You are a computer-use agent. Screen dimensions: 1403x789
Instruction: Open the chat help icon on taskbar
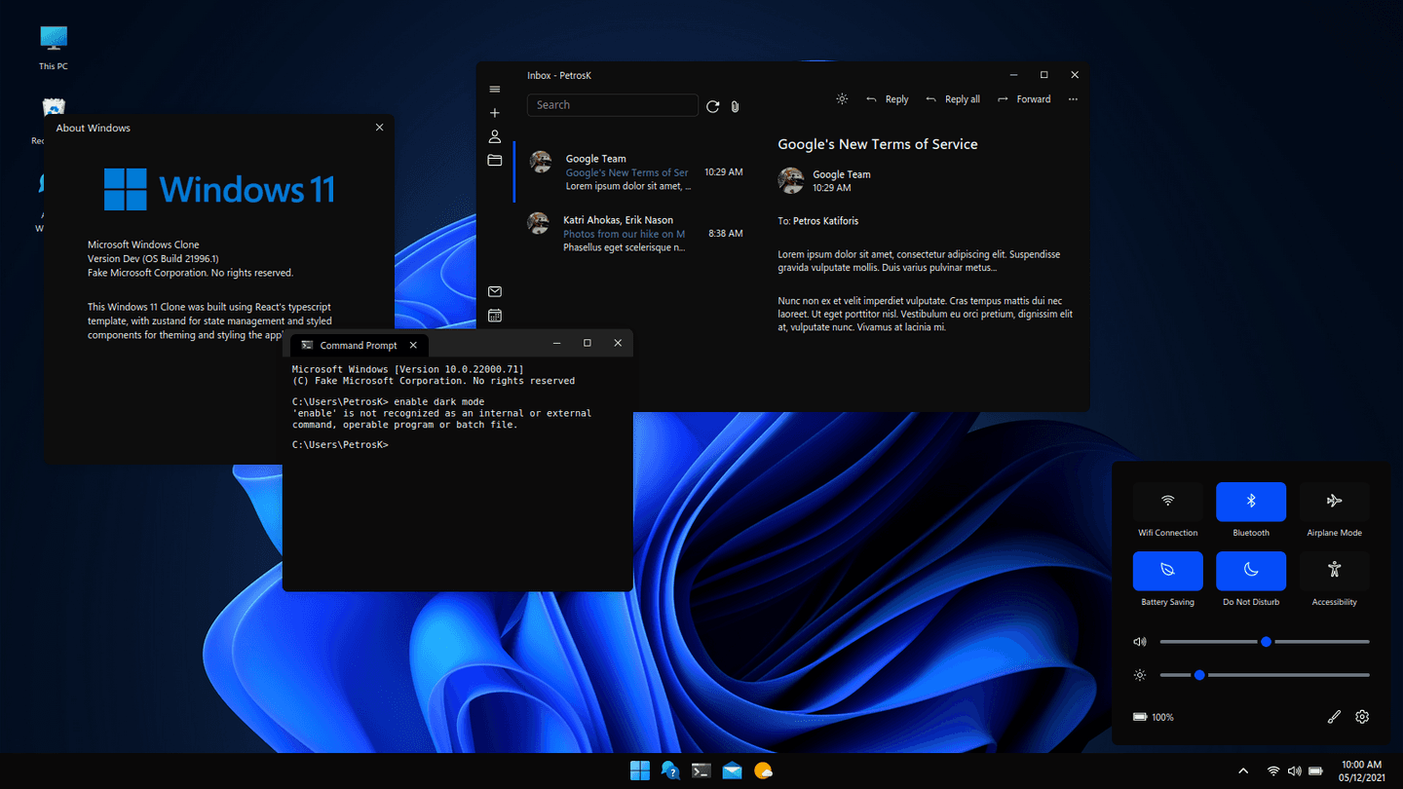tap(670, 770)
